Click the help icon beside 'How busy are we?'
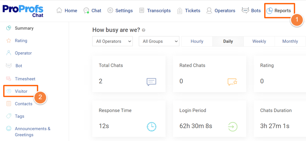 coord(144,30)
